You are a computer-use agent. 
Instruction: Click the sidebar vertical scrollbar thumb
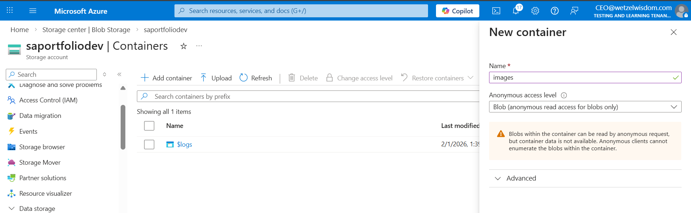tap(123, 127)
